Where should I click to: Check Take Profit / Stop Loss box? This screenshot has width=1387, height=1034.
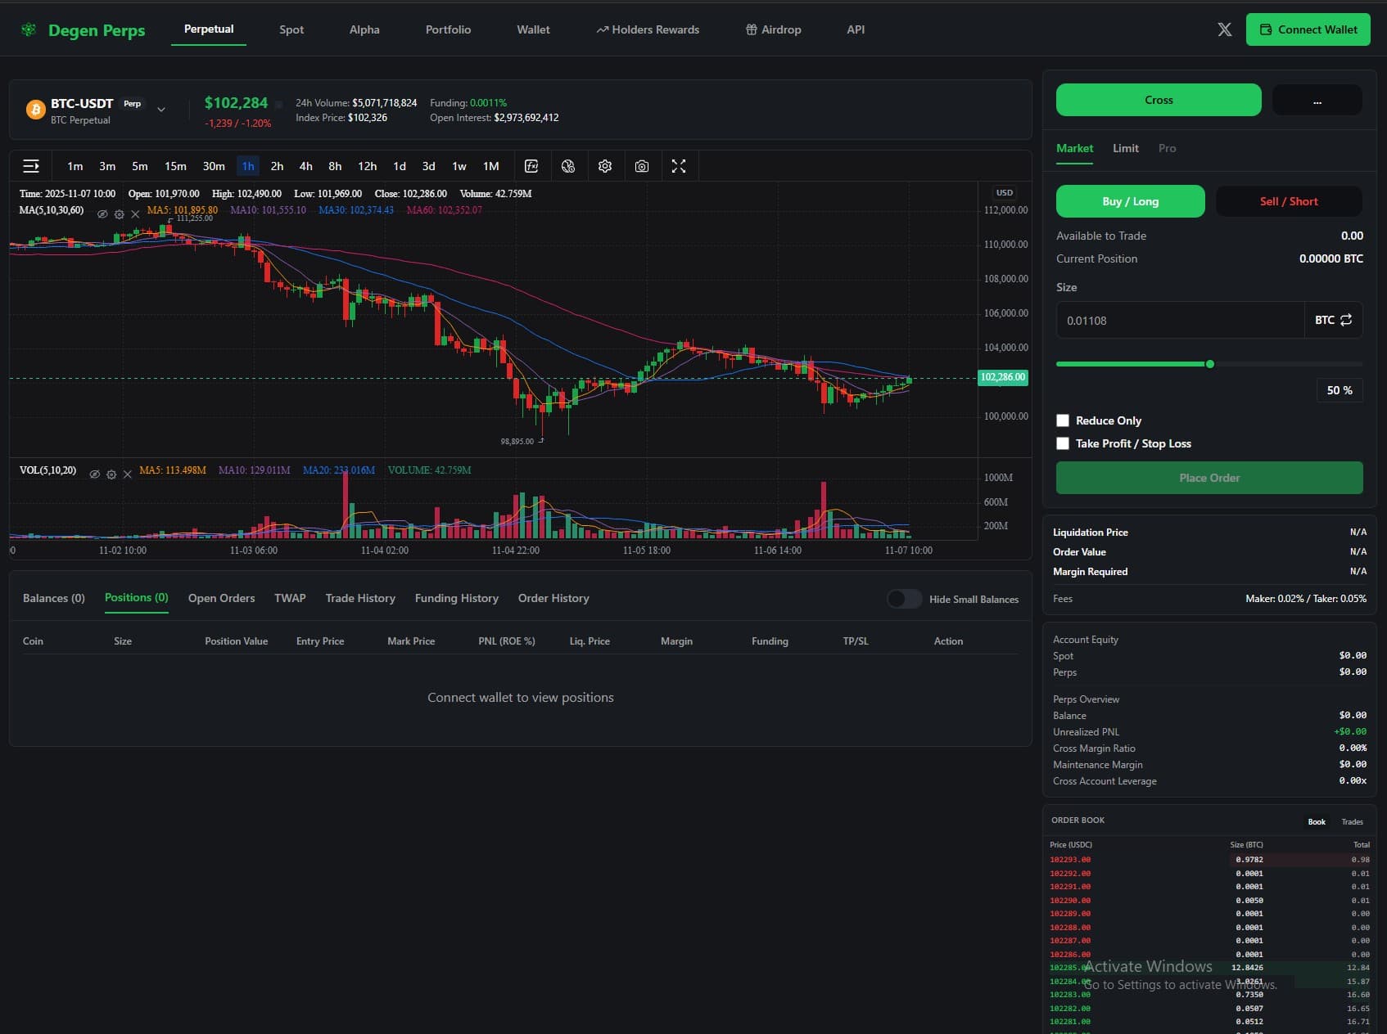(1063, 443)
